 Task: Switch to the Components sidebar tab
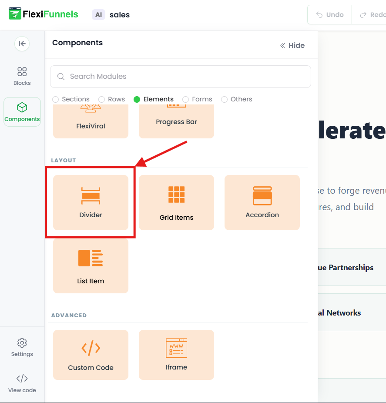[x=22, y=112]
